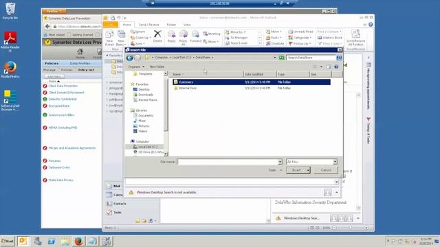Click the Insert button dropdown arrow
440x247 pixels.
(x=308, y=170)
